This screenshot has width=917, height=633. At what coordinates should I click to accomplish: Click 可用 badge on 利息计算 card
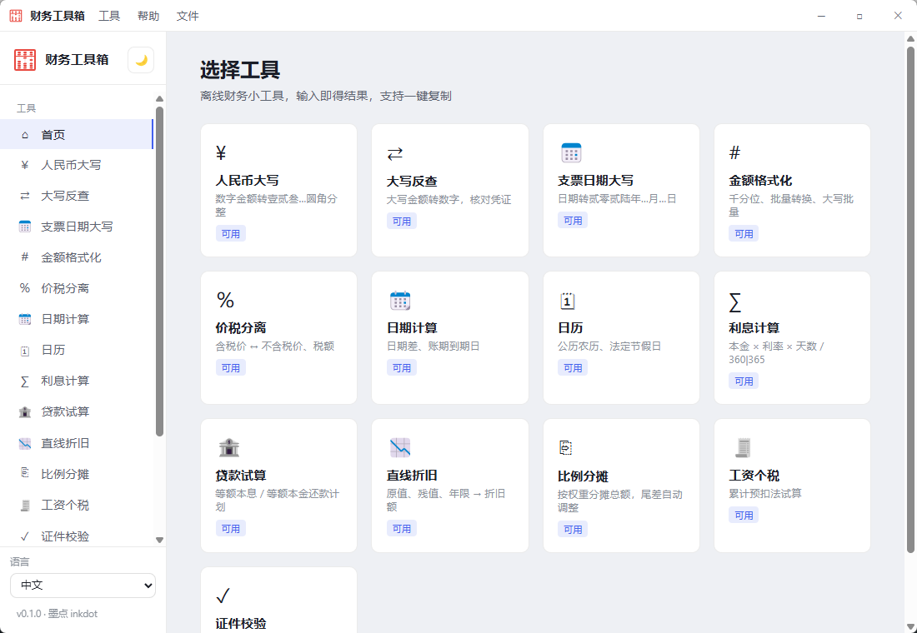[x=744, y=381]
